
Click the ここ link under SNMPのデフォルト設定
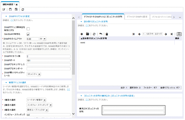[x=12, y=20]
